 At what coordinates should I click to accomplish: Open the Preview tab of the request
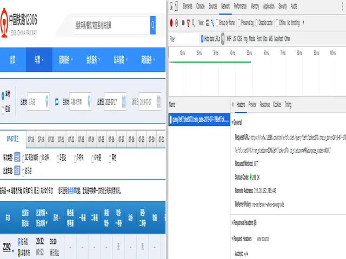252,105
